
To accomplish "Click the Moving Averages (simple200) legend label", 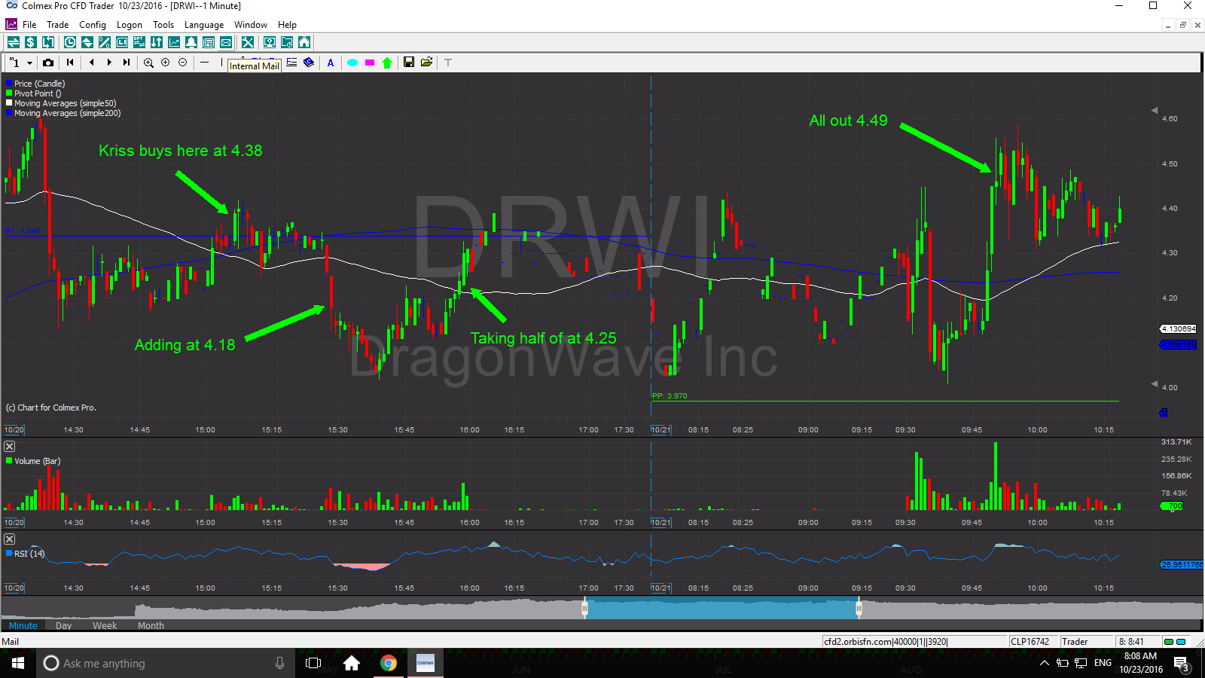I will pyautogui.click(x=67, y=113).
